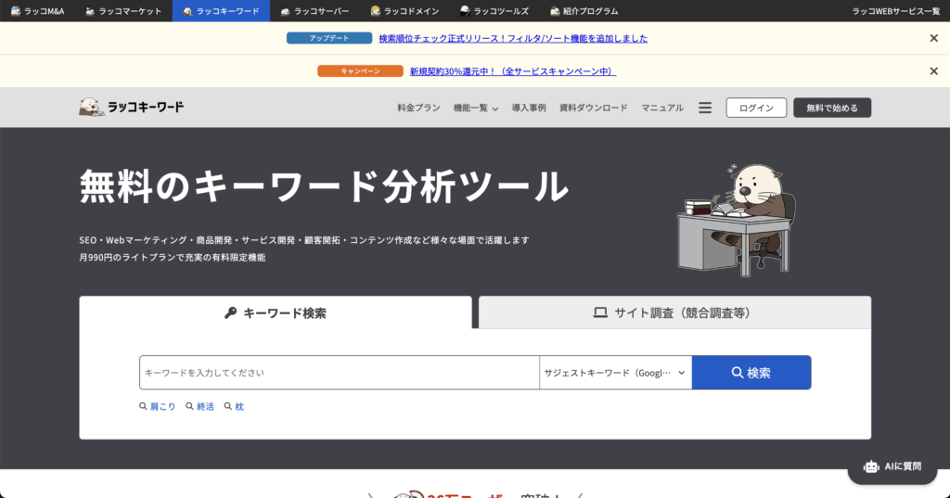Open 資料ダウンロード page
Screen dimensions: 950x498
coord(593,108)
